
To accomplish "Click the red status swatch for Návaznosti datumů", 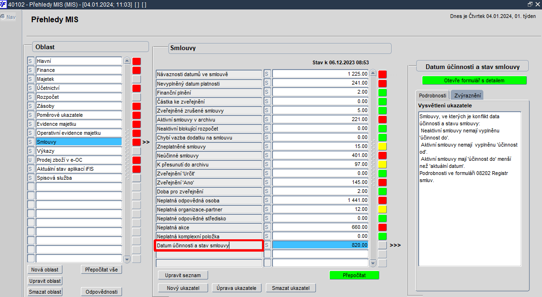I will click(x=382, y=74).
